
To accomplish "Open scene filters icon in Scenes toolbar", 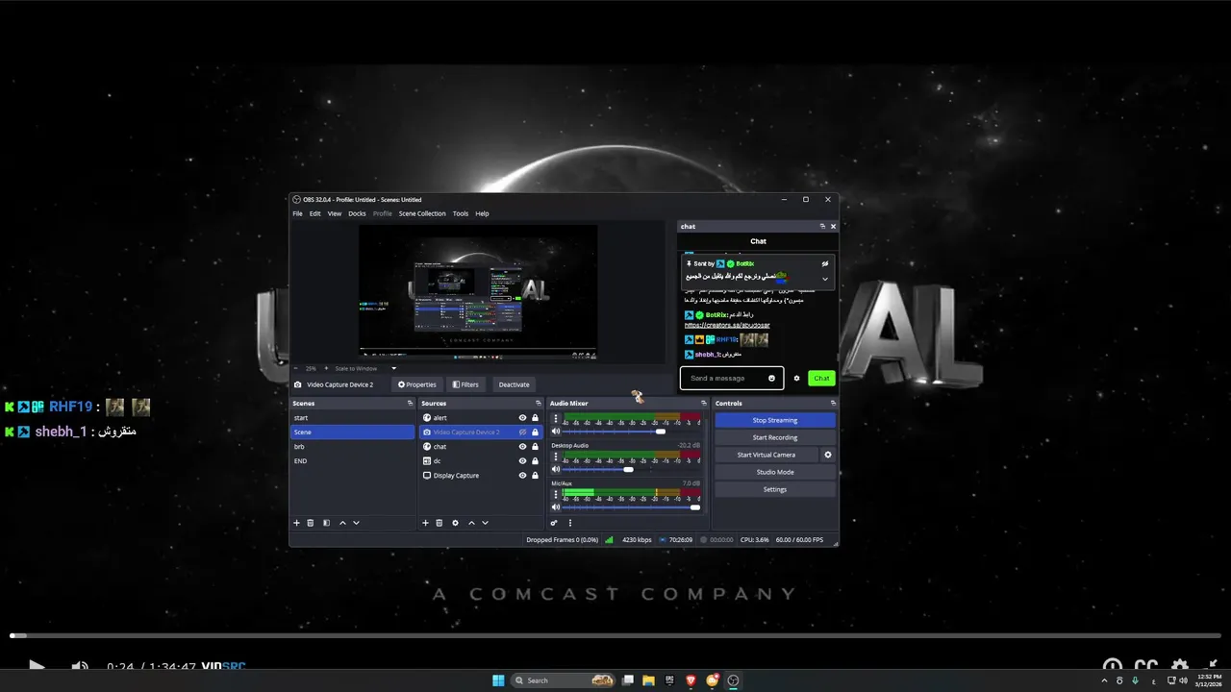I will 326,523.
